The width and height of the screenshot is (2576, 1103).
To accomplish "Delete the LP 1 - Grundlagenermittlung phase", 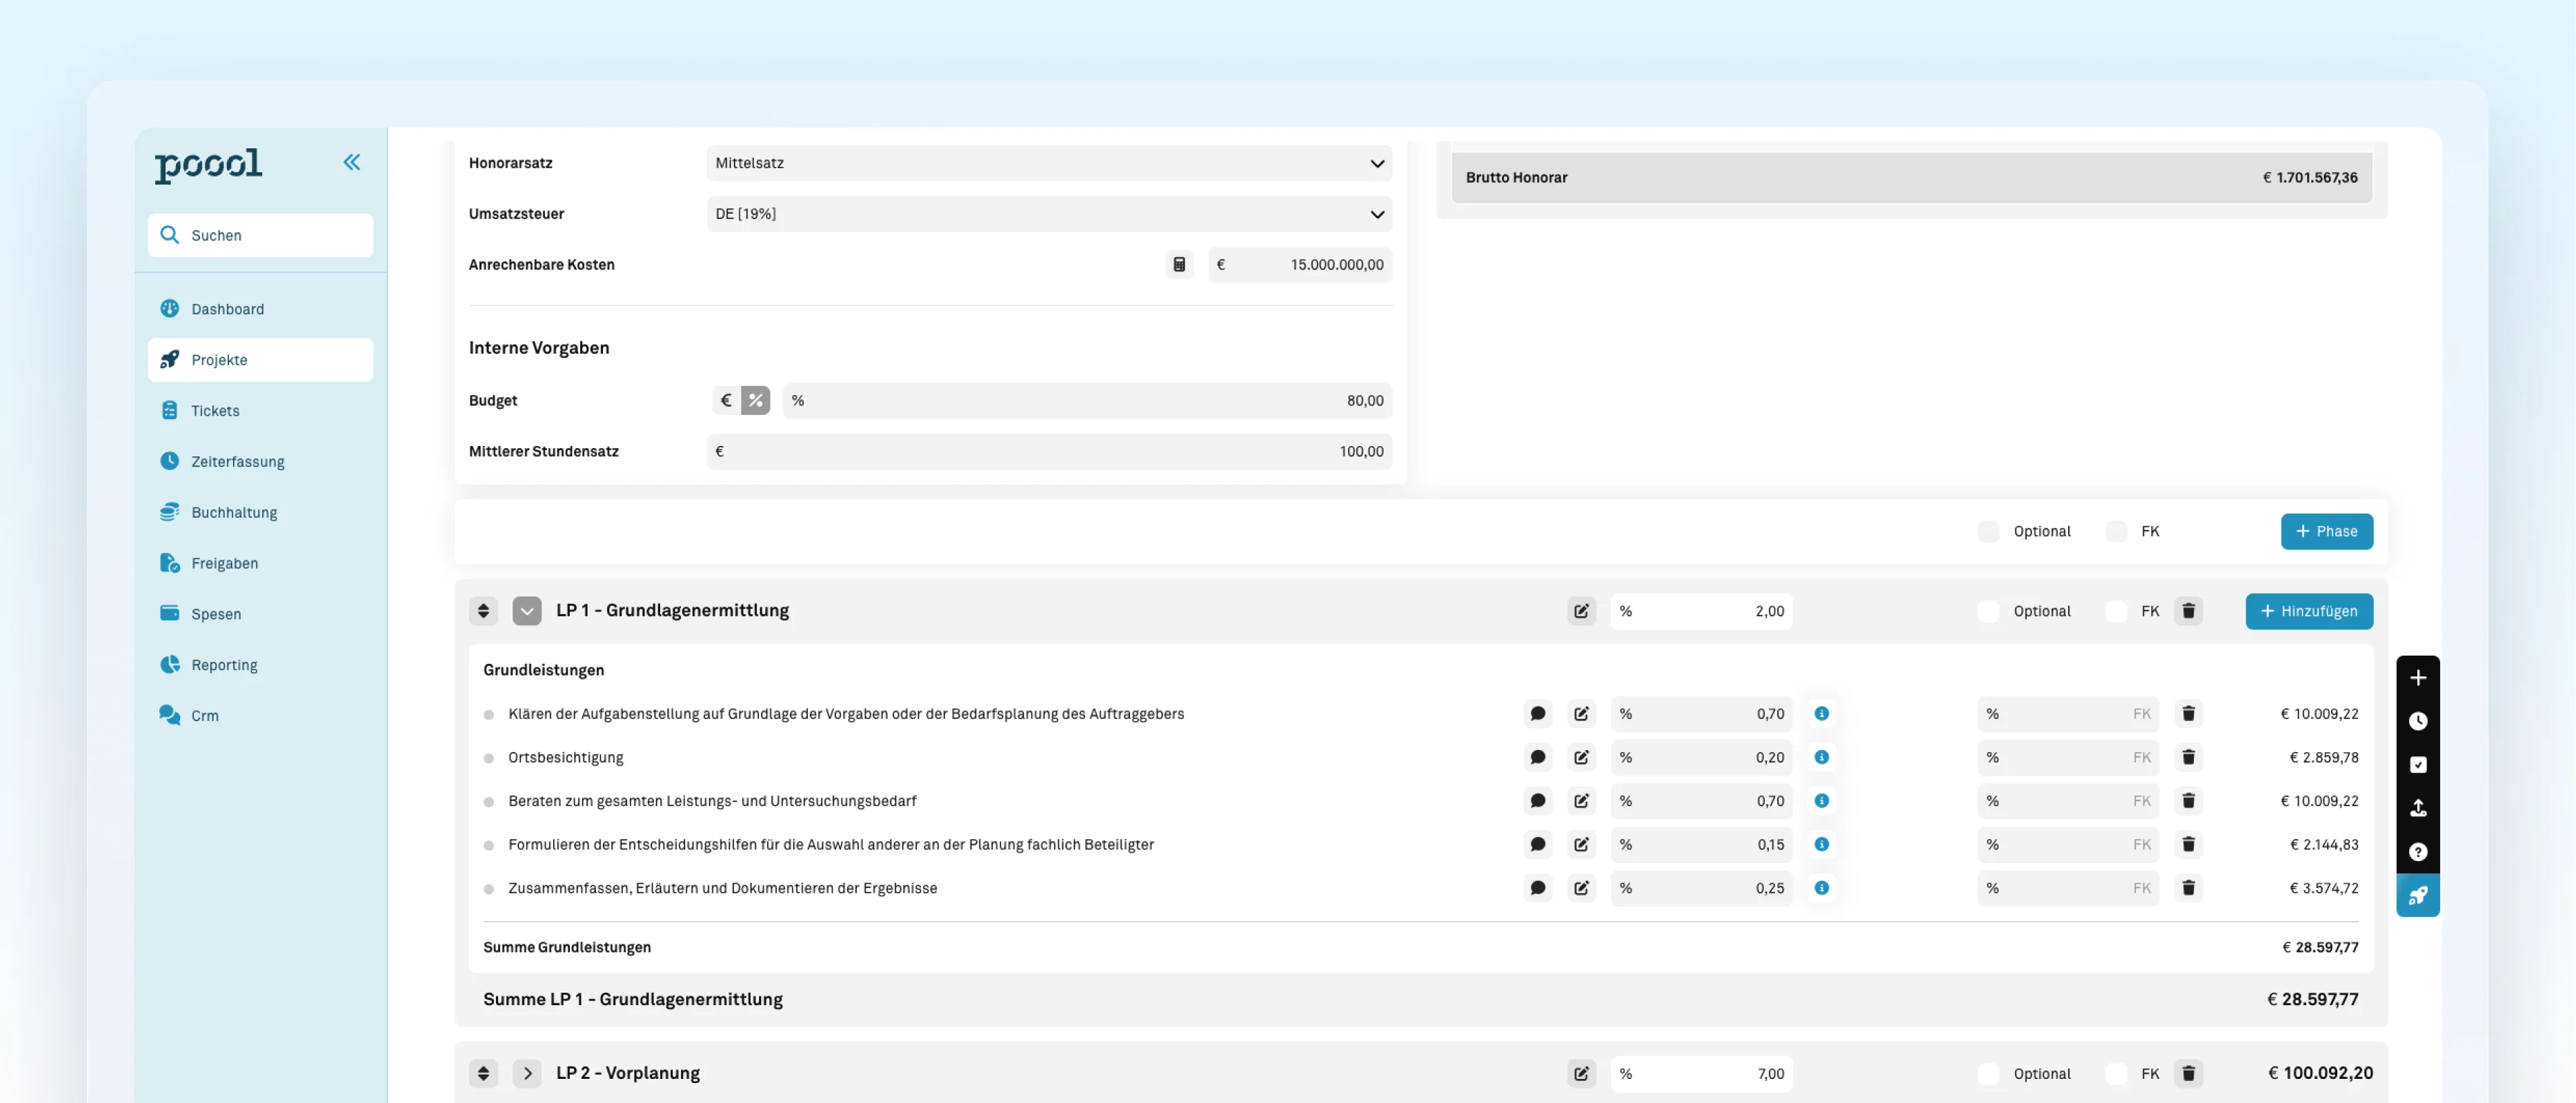I will (2188, 611).
